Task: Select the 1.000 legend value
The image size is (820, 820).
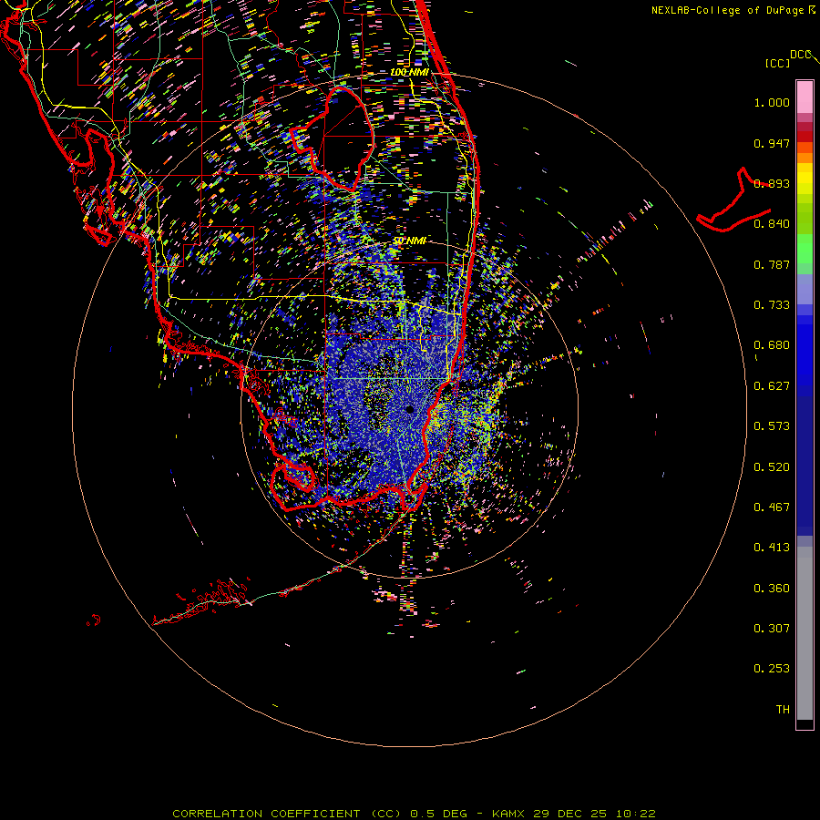Action: [772, 102]
